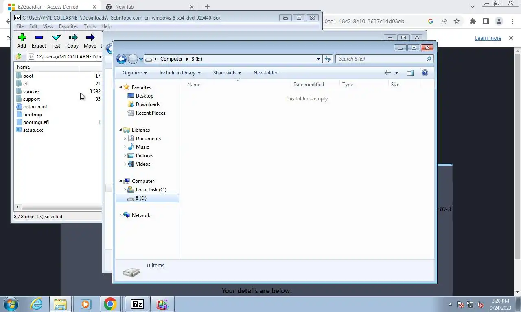Open the address bar history dropdown in Explorer
The image size is (521, 312).
click(318, 59)
